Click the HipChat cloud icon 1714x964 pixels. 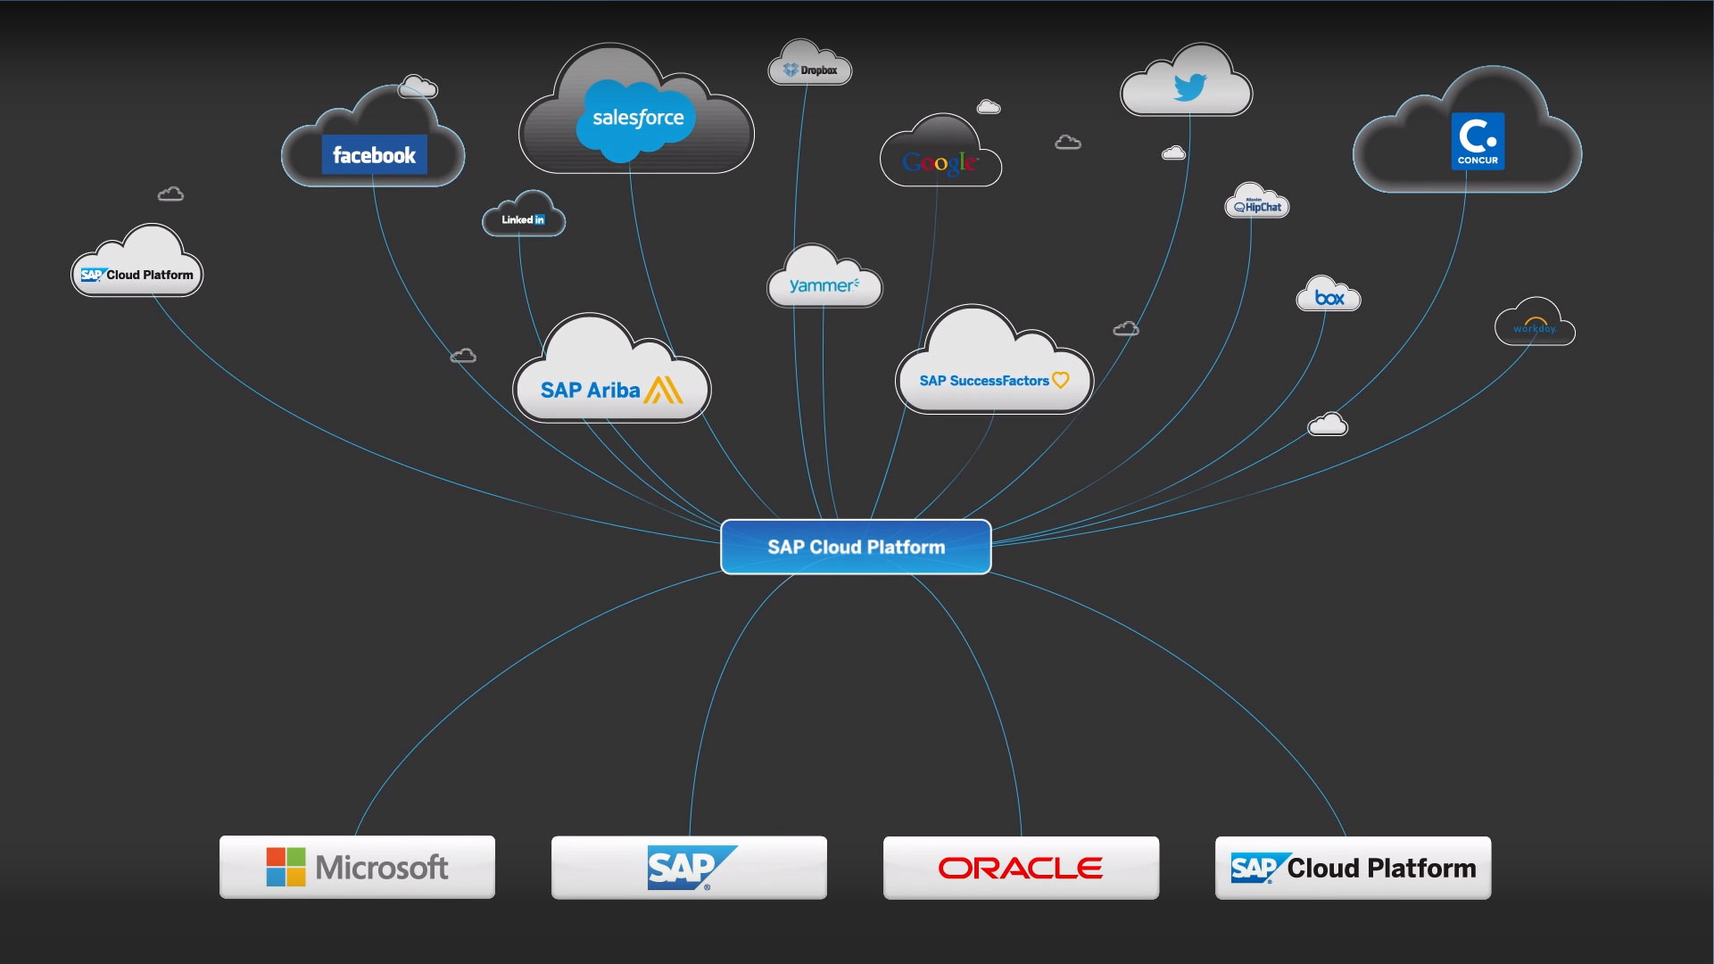(x=1257, y=207)
